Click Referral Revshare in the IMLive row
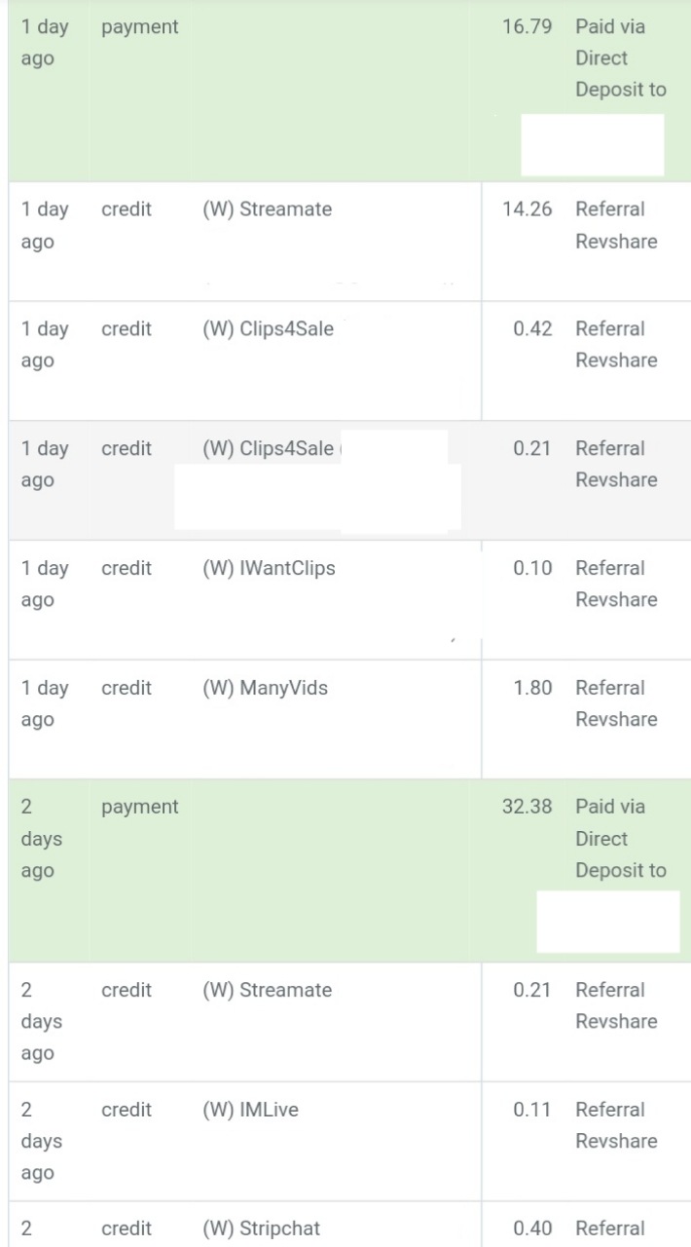The width and height of the screenshot is (691, 1247). [x=615, y=1125]
